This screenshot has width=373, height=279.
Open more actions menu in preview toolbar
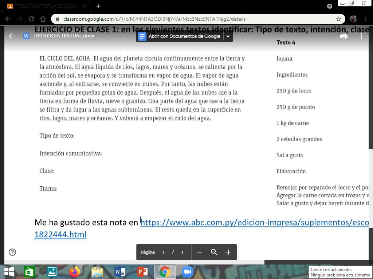point(361,36)
